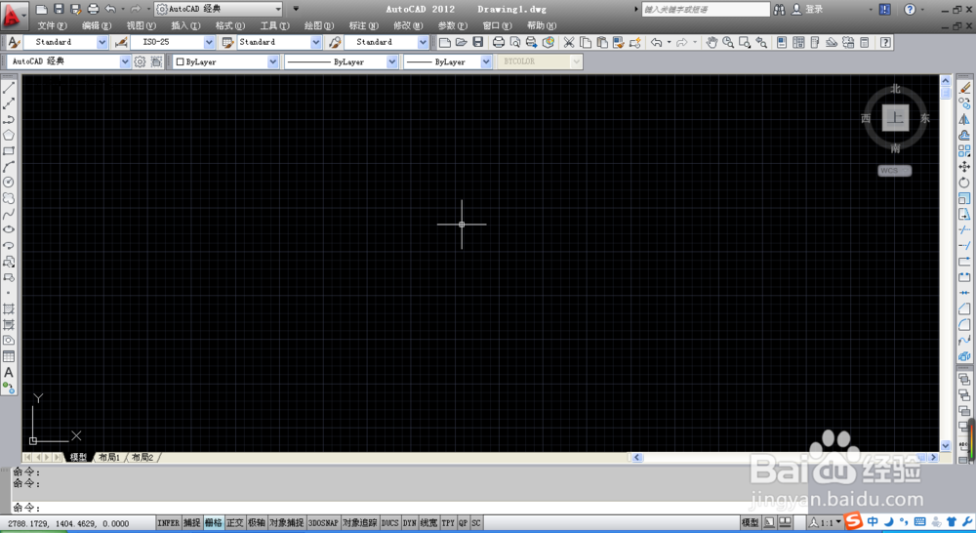Open the AutoCAD 经典 workspace dropdown in title bar
Image resolution: width=976 pixels, height=533 pixels.
(x=277, y=9)
